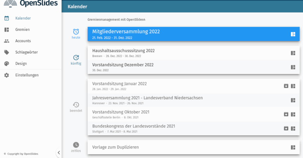Image resolution: width=303 pixels, height=158 pixels.
Task: Click the beendet label
Action: pos(76,111)
